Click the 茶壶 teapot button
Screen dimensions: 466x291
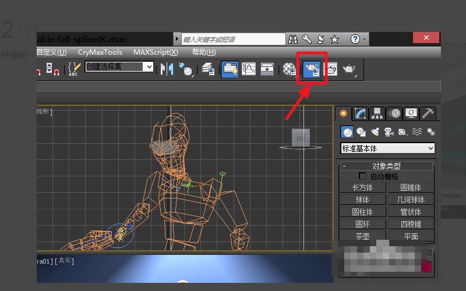tap(362, 236)
